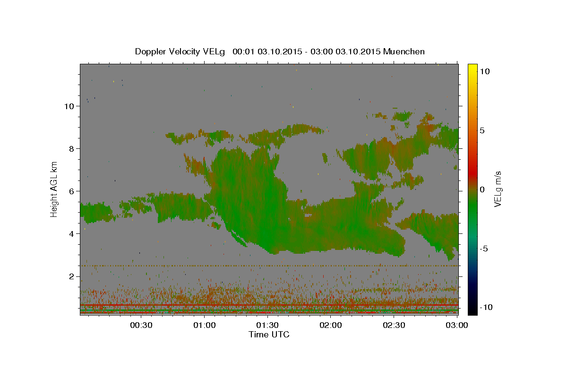Click the colorbar '-5' tick value
Image resolution: width=567 pixels, height=378 pixels.
484,249
